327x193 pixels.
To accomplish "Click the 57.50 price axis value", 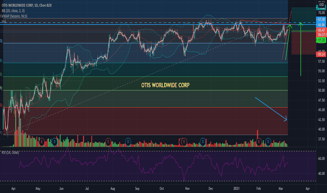I will (x=321, y=61).
